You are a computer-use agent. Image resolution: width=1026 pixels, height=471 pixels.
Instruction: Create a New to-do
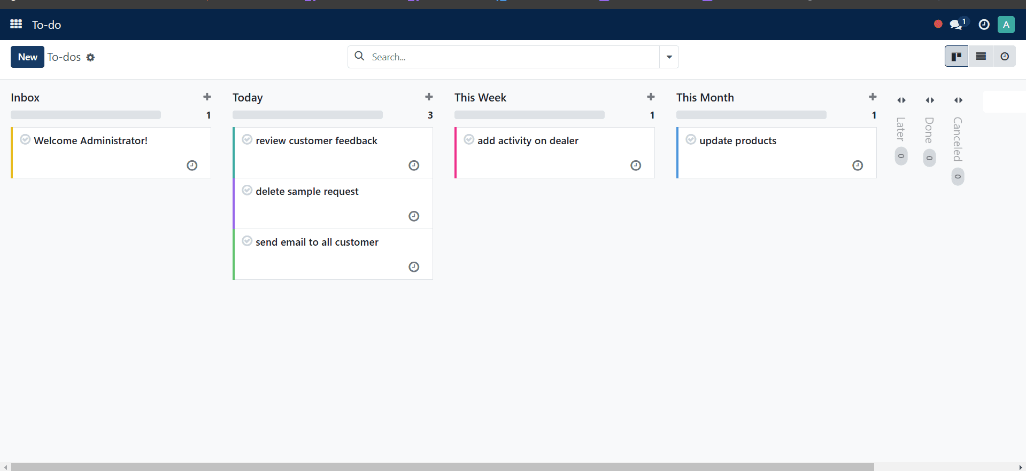click(27, 57)
